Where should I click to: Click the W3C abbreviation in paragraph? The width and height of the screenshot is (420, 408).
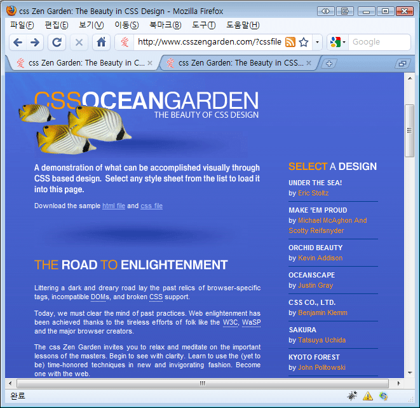tap(231, 322)
